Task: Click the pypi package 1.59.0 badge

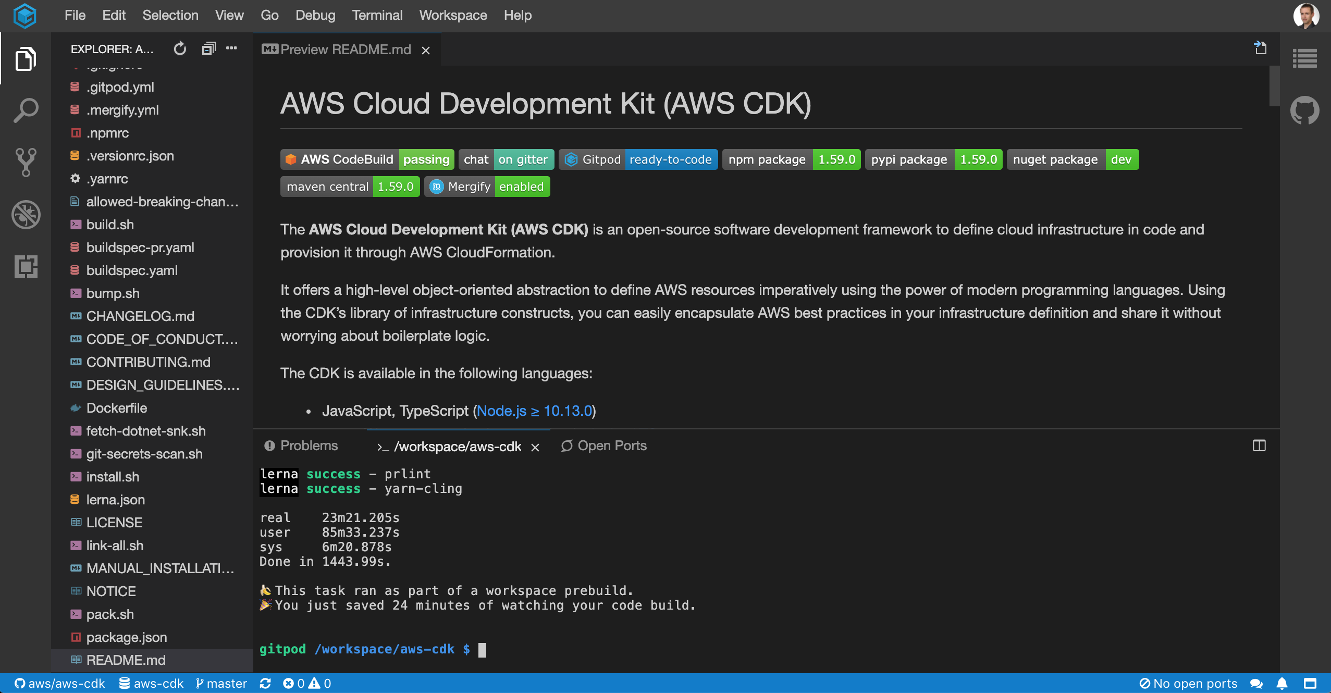Action: 934,159
